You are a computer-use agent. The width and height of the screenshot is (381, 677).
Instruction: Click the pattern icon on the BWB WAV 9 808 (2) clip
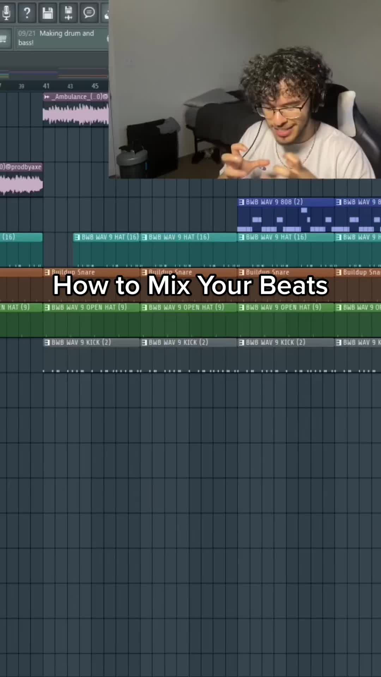pos(241,202)
